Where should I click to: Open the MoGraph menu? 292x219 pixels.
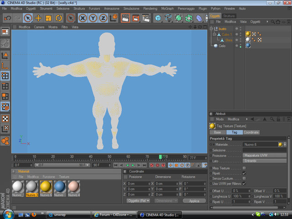(167, 9)
